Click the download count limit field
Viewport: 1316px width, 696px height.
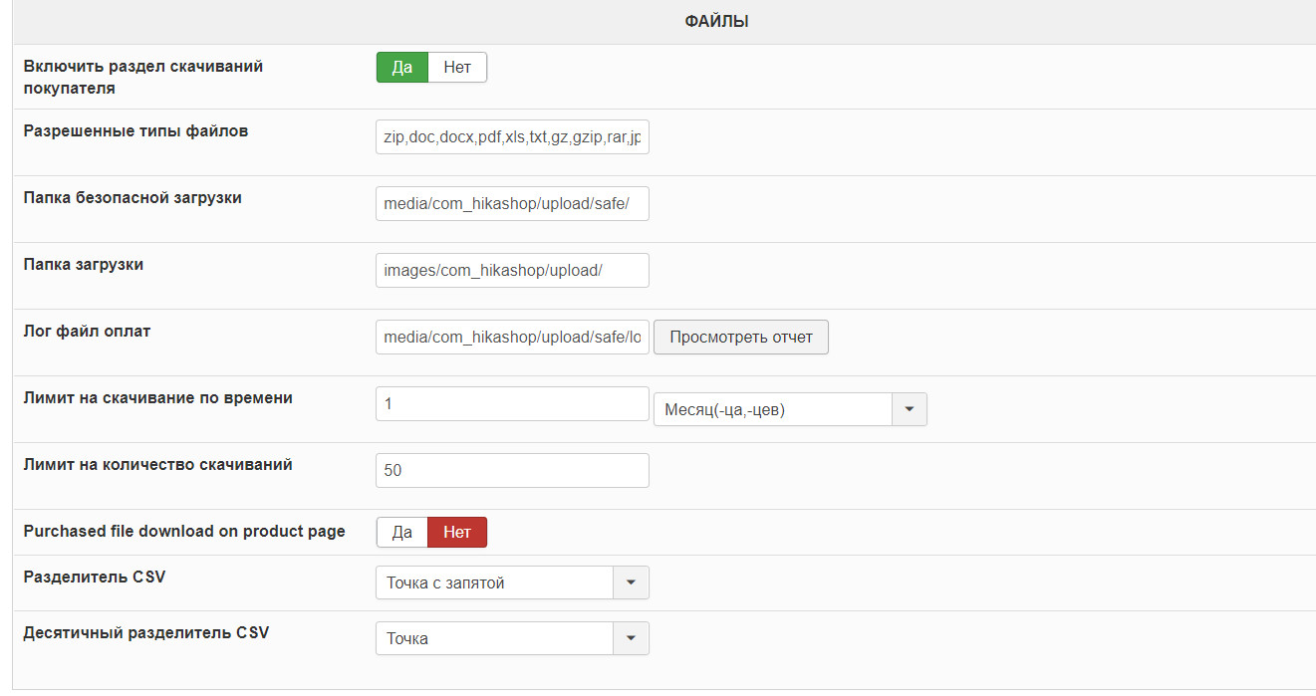pyautogui.click(x=512, y=470)
